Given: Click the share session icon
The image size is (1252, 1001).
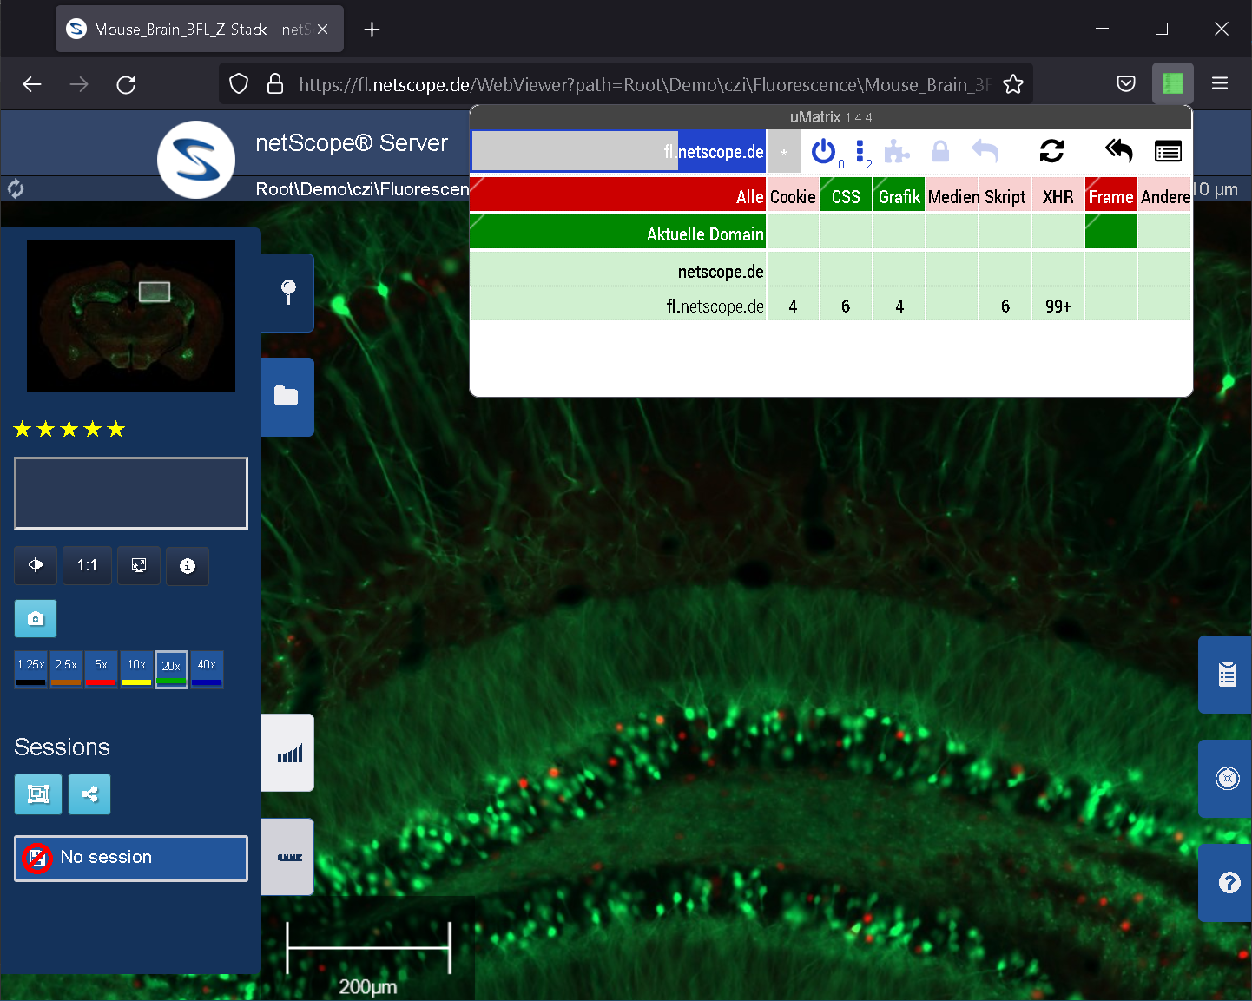Looking at the screenshot, I should [89, 794].
